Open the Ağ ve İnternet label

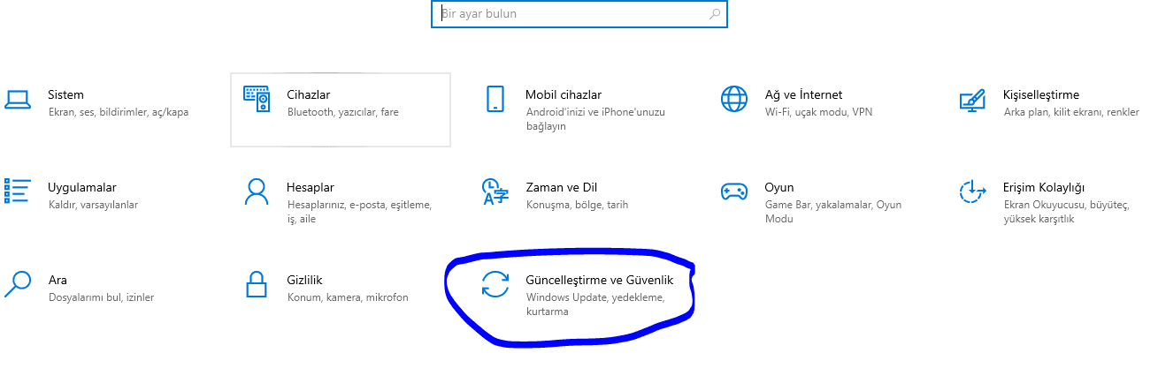click(x=803, y=94)
